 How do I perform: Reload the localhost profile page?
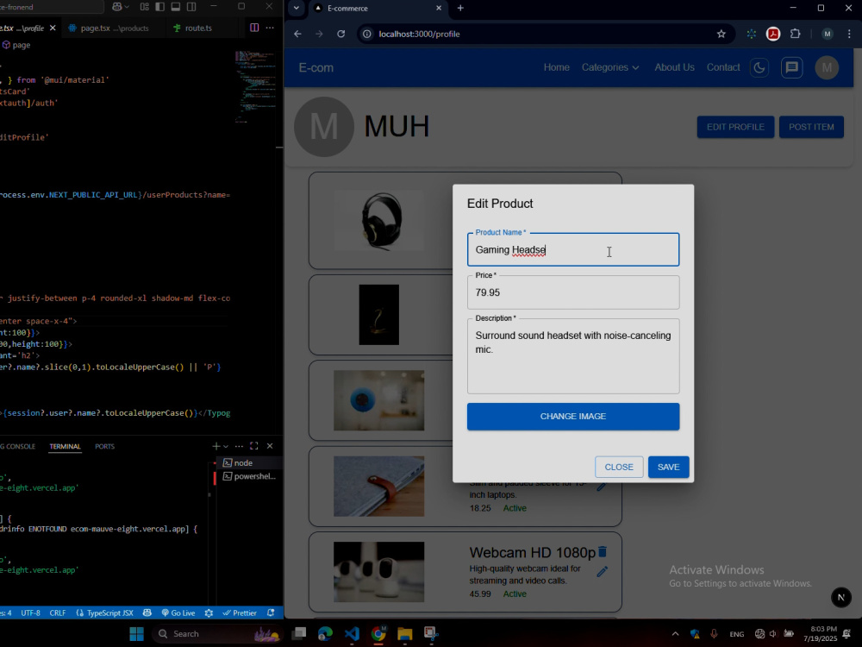coord(340,35)
